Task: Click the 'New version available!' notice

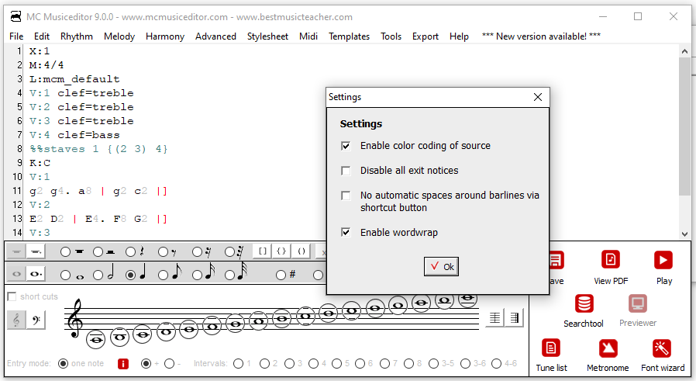Action: 541,36
